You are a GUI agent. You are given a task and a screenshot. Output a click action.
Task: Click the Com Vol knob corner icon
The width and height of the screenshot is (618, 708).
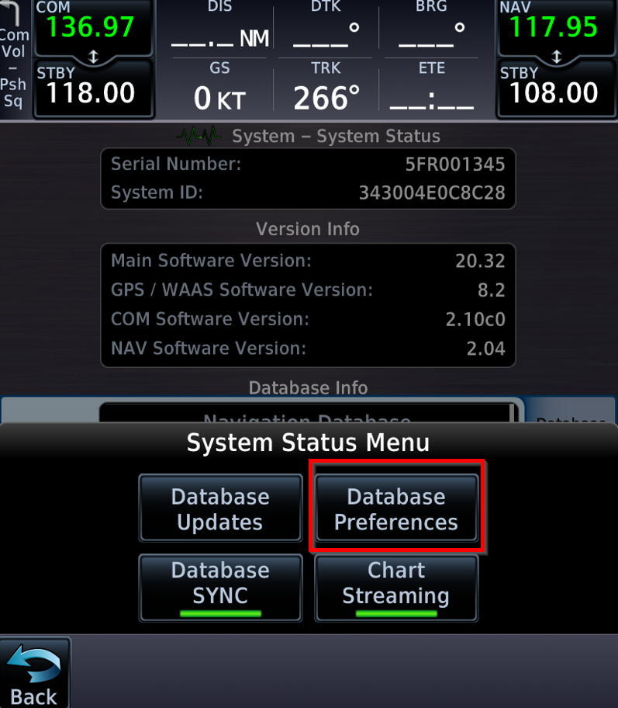point(11,12)
